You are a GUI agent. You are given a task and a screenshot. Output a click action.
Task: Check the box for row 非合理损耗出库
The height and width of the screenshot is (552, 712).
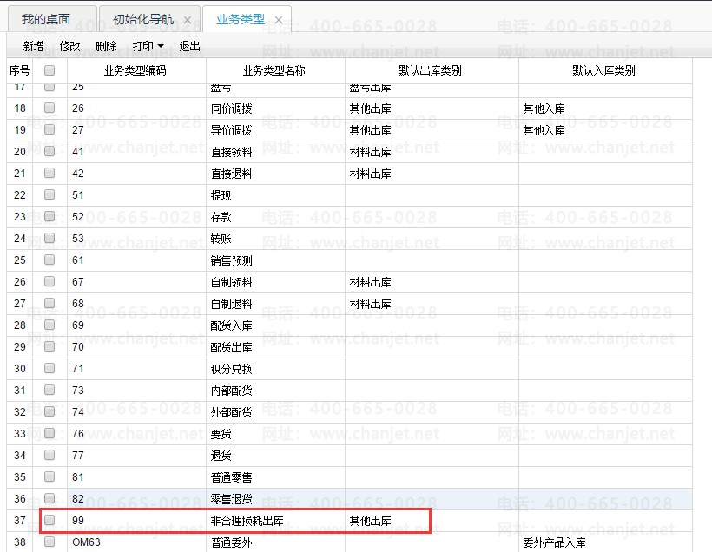49,520
